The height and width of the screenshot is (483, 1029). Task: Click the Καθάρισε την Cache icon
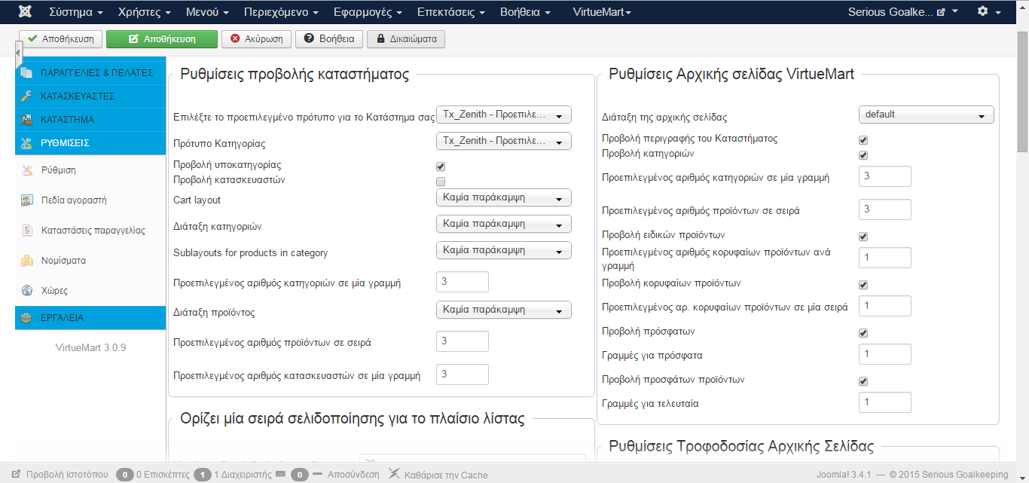click(x=394, y=475)
